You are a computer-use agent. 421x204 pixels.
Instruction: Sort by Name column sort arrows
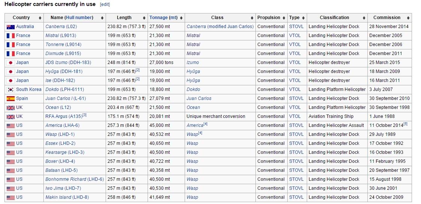coord(102,18)
